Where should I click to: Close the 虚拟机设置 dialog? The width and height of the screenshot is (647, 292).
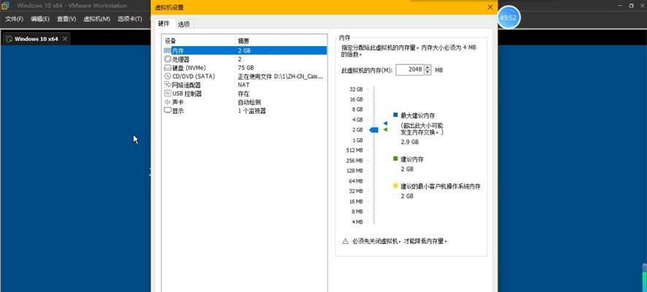(x=490, y=7)
